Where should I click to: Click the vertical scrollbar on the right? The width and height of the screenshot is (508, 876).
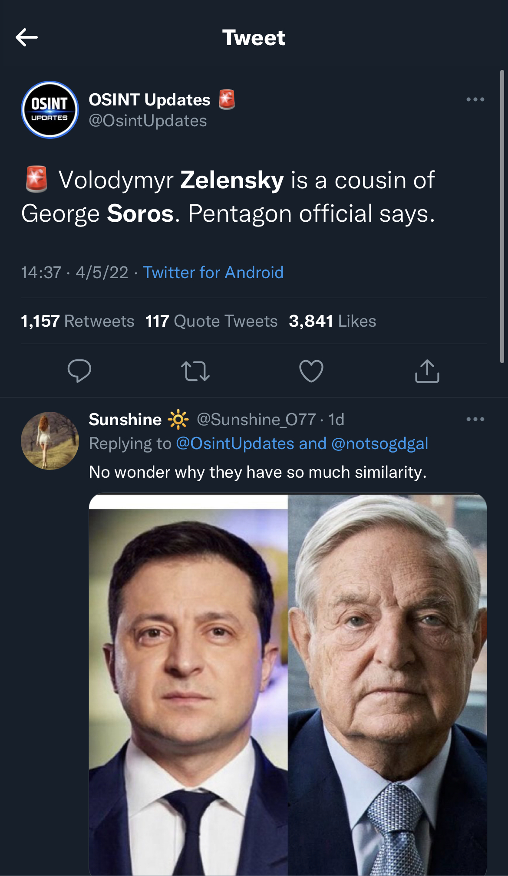[502, 216]
